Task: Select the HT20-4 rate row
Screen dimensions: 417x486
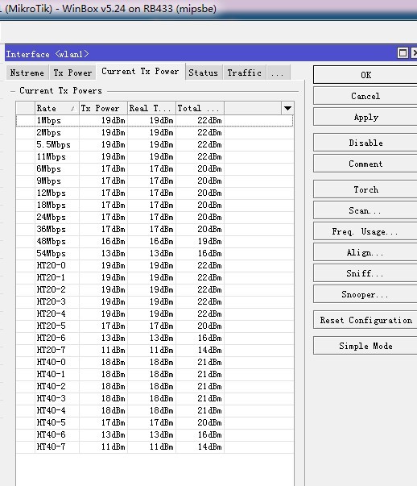Action: pyautogui.click(x=155, y=314)
